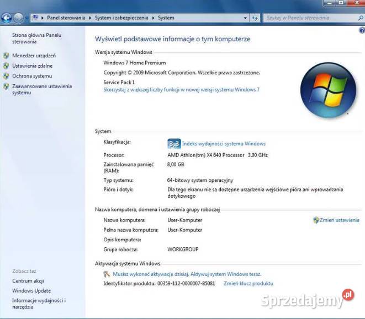Click the Windows logo orb image
Image resolution: width=365 pixels, height=319 pixels.
tap(328, 90)
